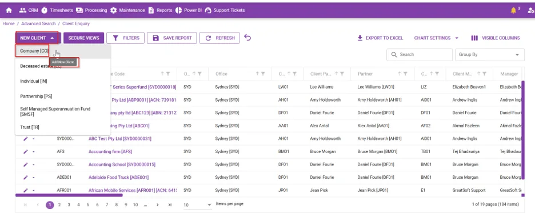Expand row actions for Adelaide Food Truck

33,178
